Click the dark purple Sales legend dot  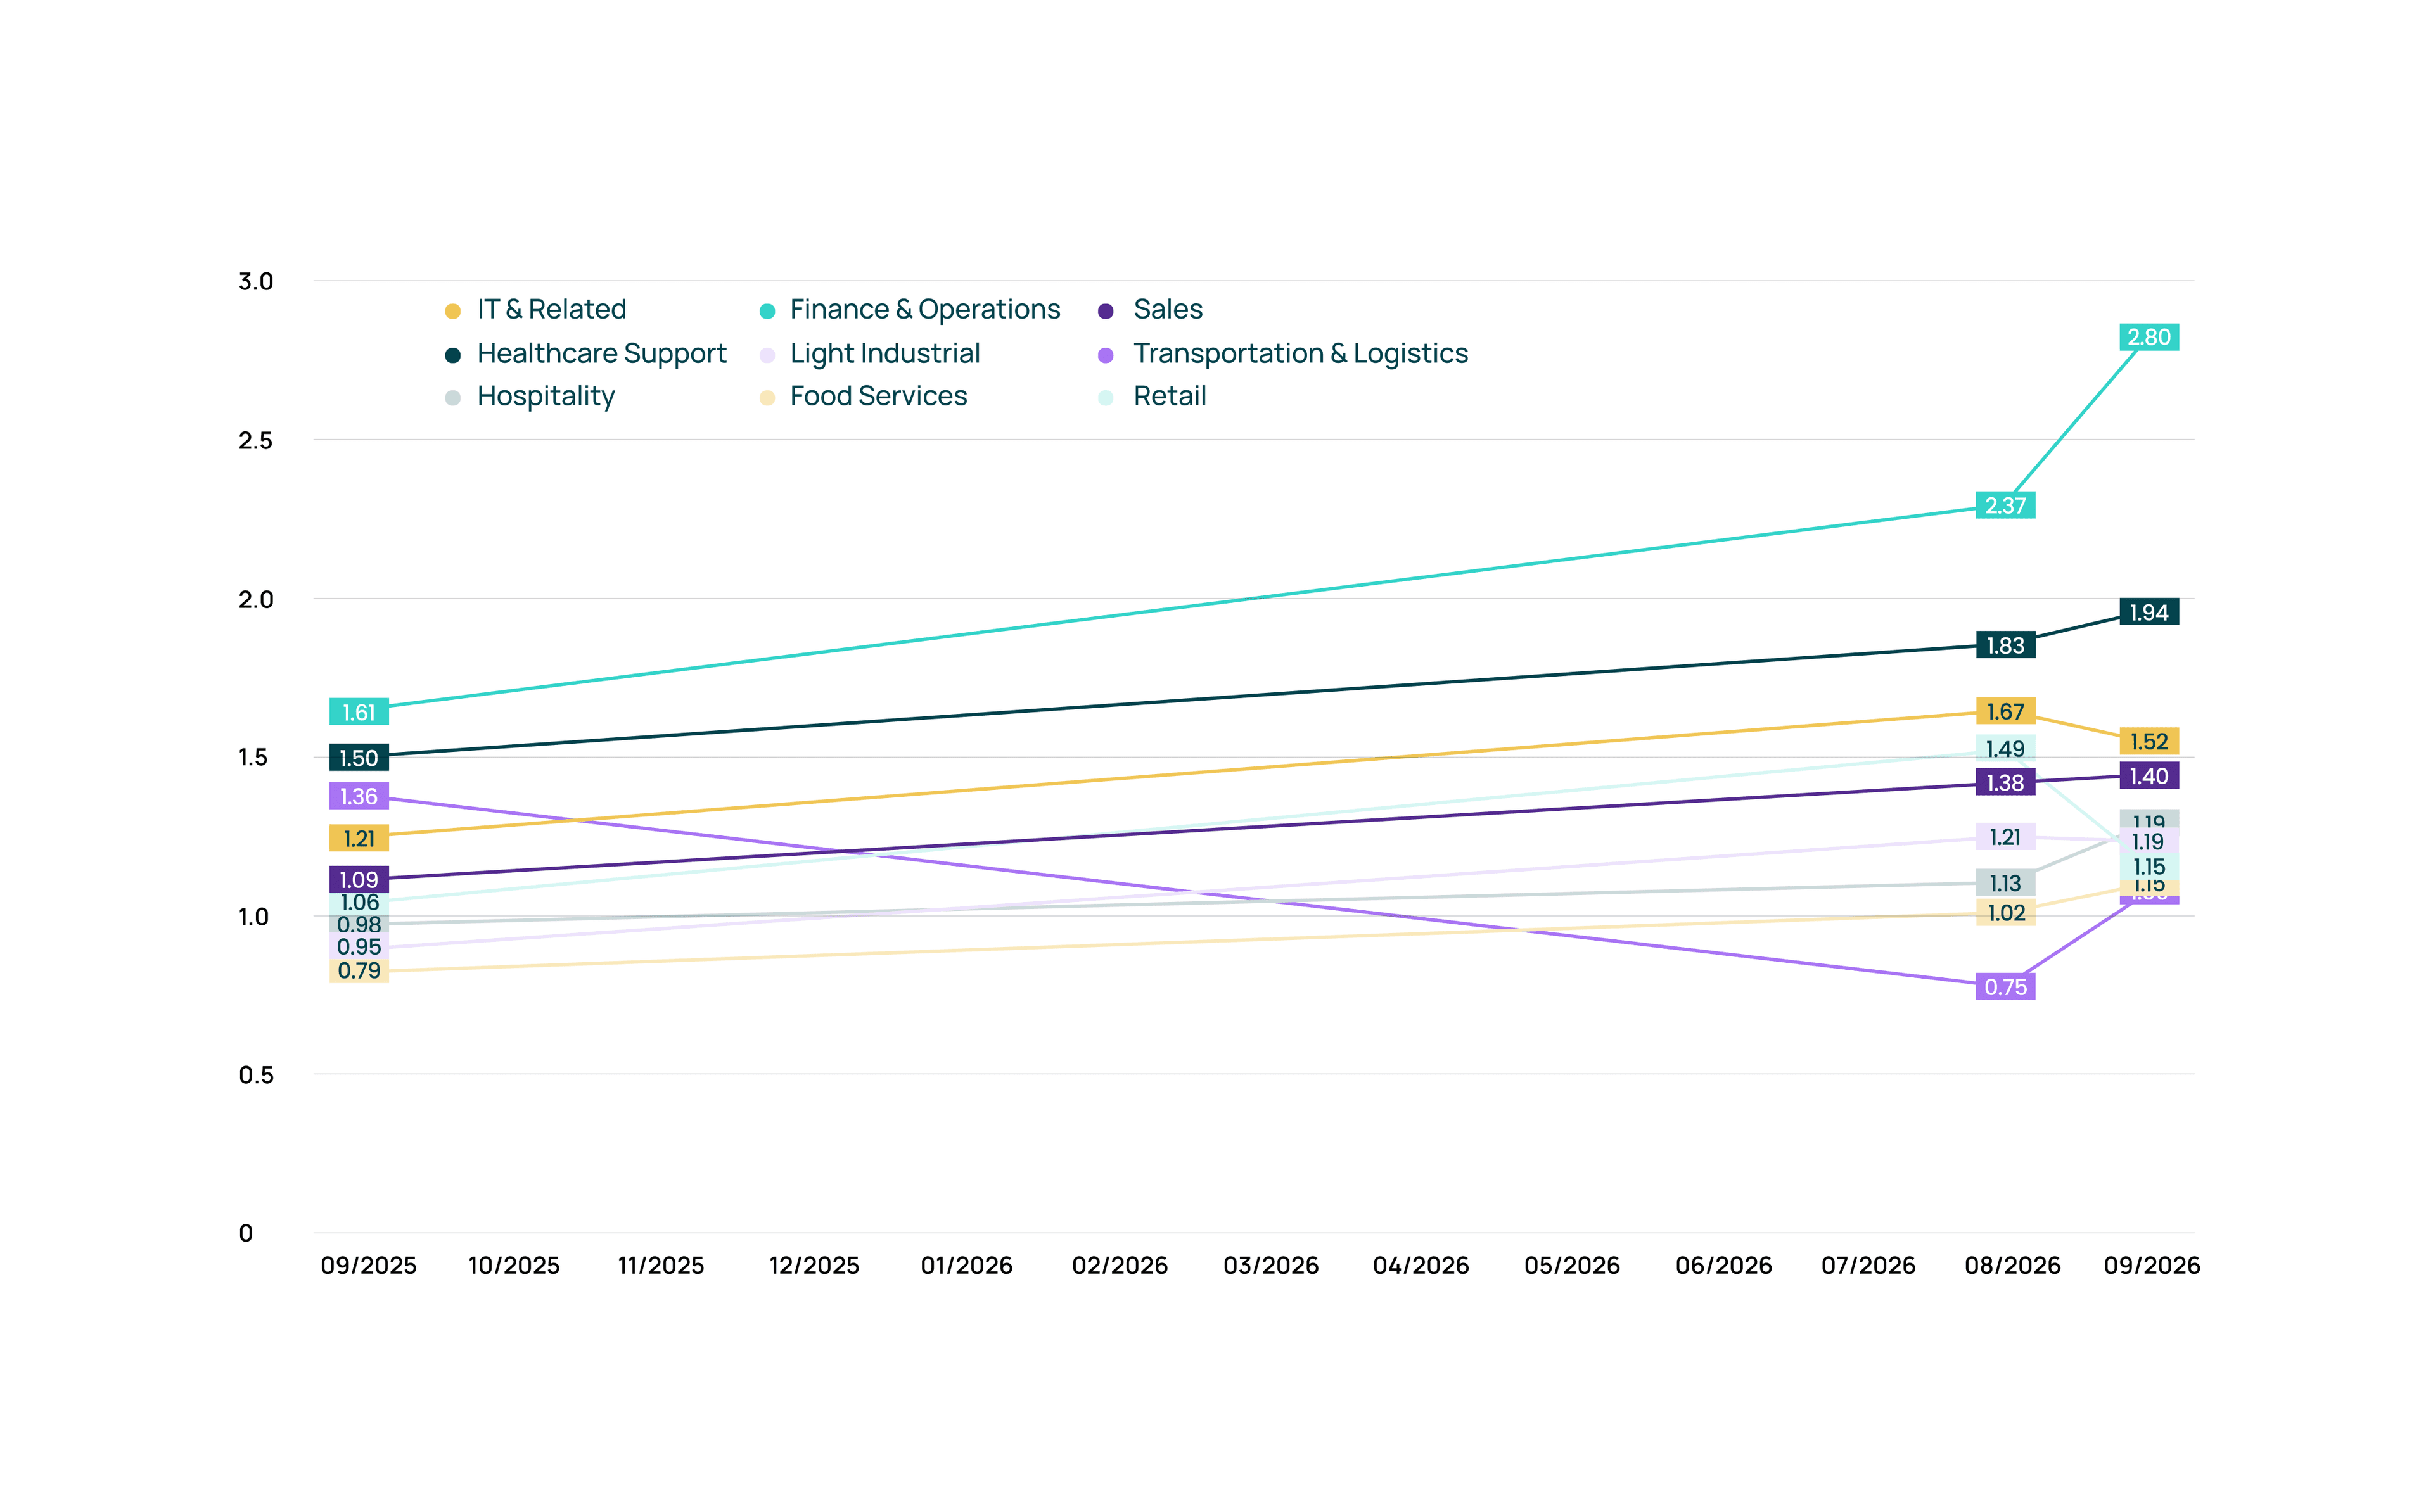click(1106, 312)
